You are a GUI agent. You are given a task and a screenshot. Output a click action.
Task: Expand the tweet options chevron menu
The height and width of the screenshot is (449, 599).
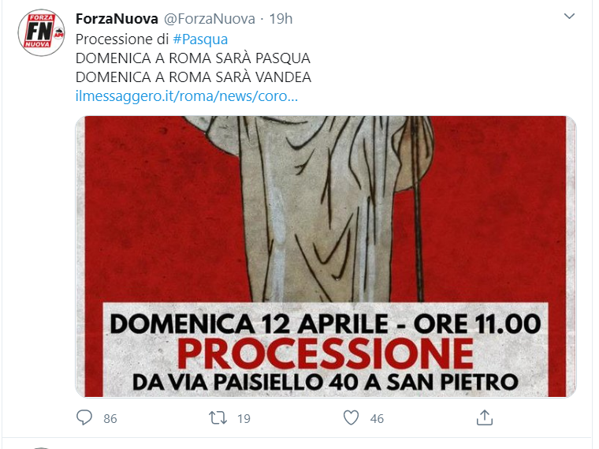(569, 16)
